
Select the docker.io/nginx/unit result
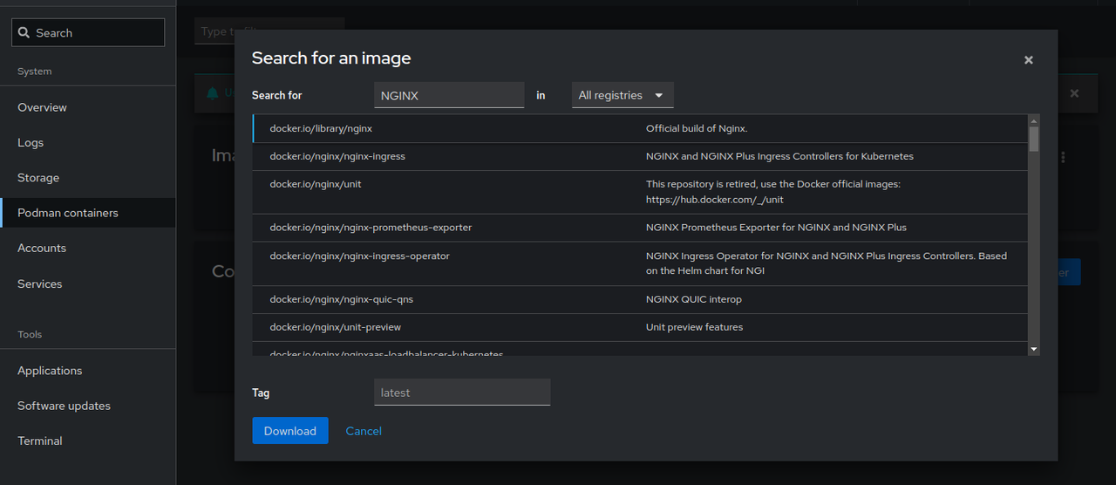(x=640, y=192)
